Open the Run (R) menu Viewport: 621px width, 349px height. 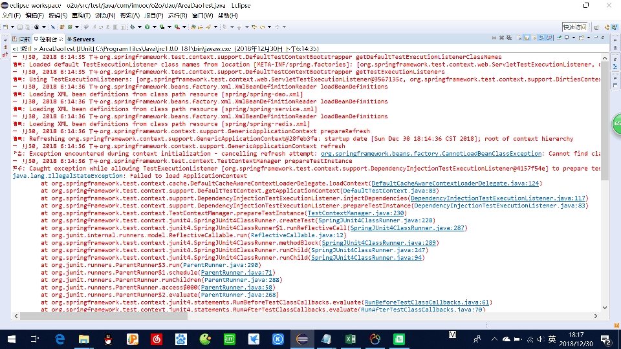point(177,16)
